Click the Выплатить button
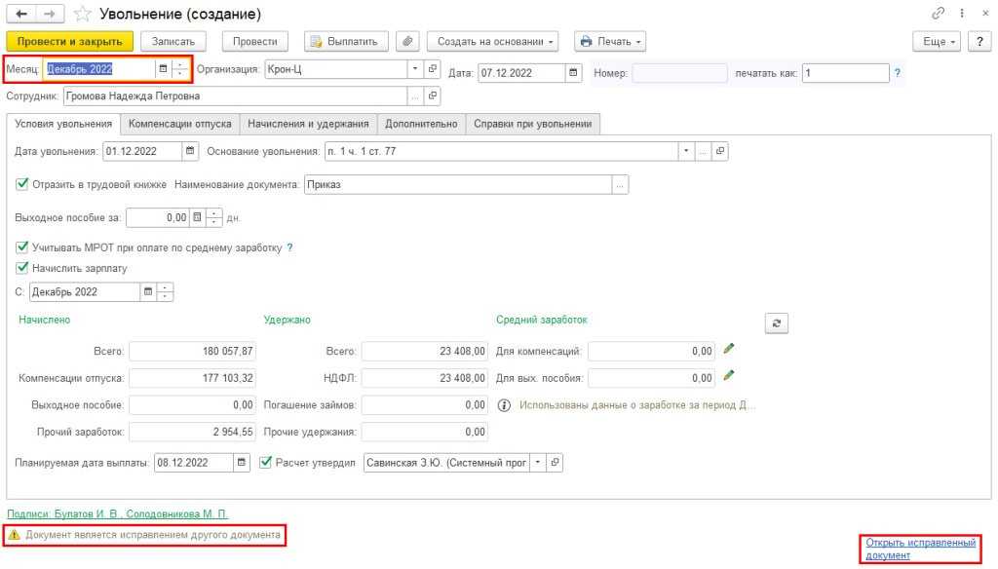This screenshot has height=569, width=998. [x=346, y=41]
